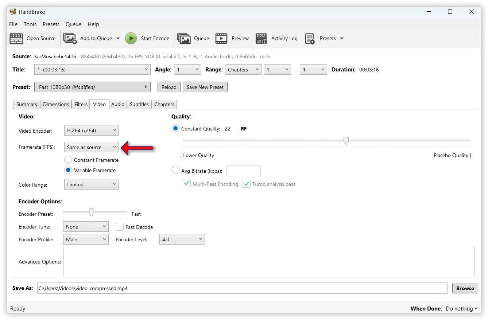Open the File menu
This screenshot has width=488, height=320.
13,24
